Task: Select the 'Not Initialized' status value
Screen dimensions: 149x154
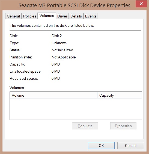Action: click(62, 50)
